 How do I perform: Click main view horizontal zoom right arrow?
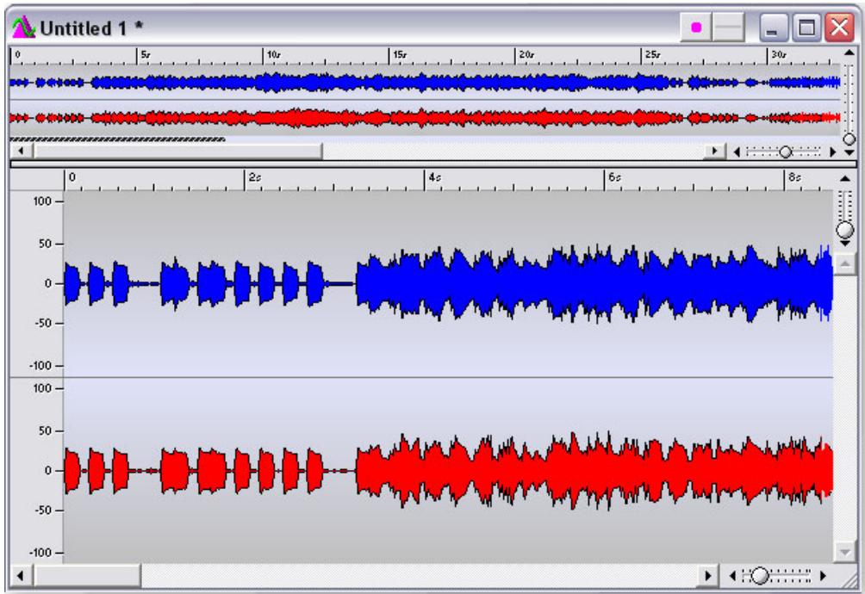click(822, 574)
